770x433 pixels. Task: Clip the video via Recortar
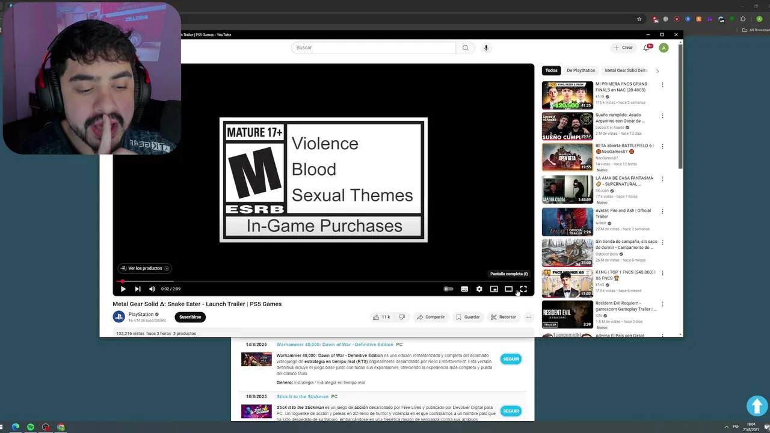pyautogui.click(x=503, y=317)
